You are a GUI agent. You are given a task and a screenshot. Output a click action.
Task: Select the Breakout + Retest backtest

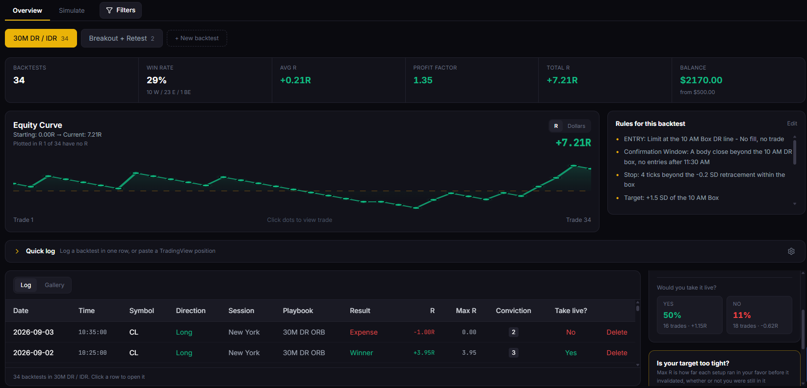(122, 38)
